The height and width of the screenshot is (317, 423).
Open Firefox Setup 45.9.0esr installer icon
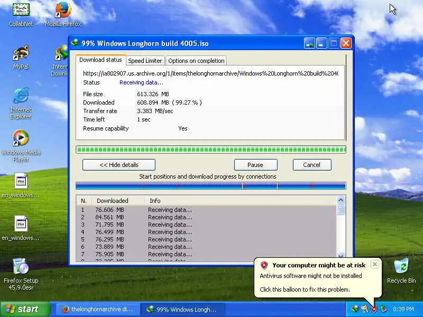pyautogui.click(x=21, y=274)
